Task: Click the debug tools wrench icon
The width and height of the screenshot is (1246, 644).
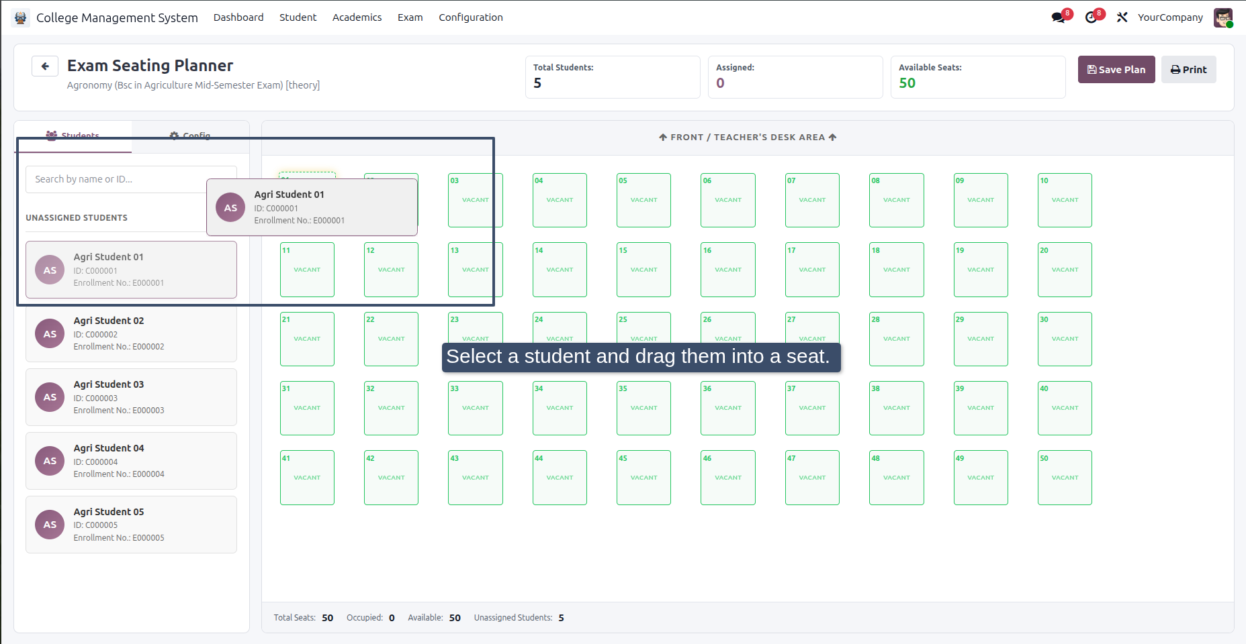Action: [x=1122, y=17]
